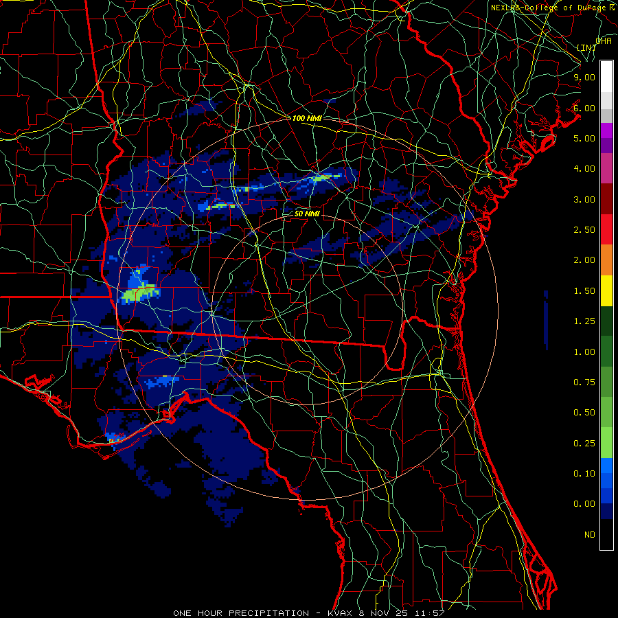
Task: Click the 6.00 legend value
Action: coord(584,108)
